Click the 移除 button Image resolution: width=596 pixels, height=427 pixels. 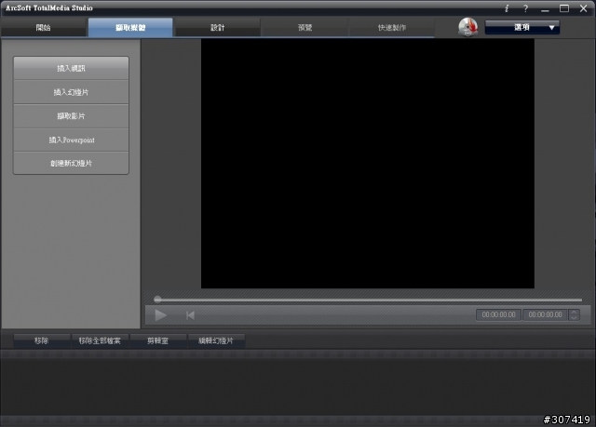42,340
